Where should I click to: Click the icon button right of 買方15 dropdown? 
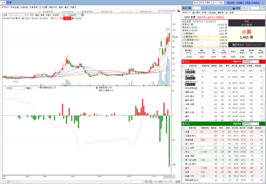tap(261, 62)
